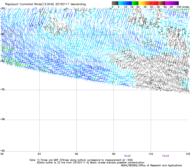
Task: Click the yellow 20-25 knots color band
Action: click(142, 3)
